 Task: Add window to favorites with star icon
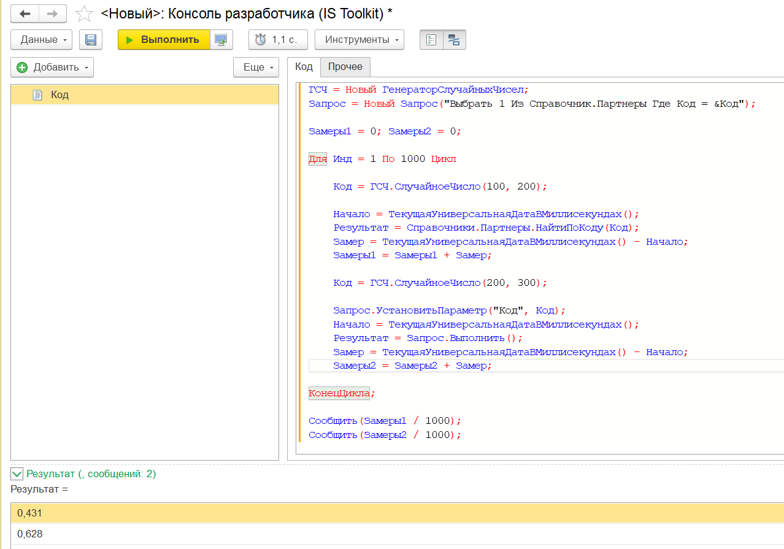point(84,13)
